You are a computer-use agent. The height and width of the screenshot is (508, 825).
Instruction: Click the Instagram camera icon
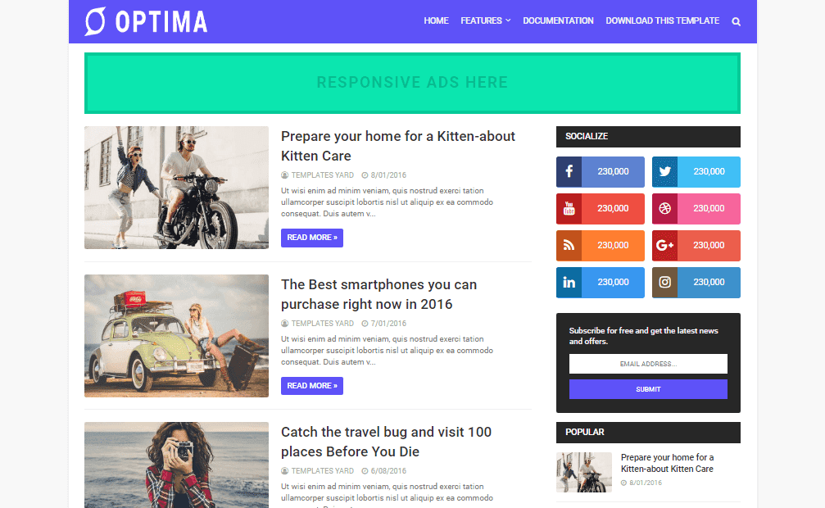[665, 282]
